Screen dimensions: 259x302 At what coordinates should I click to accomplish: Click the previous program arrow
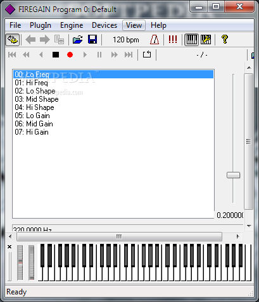coord(30,40)
